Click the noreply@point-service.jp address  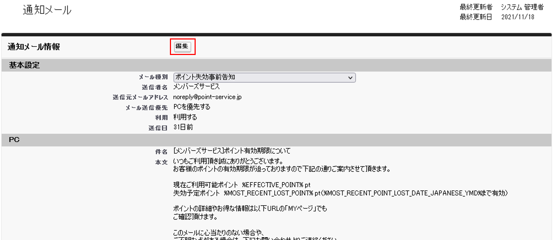point(207,97)
